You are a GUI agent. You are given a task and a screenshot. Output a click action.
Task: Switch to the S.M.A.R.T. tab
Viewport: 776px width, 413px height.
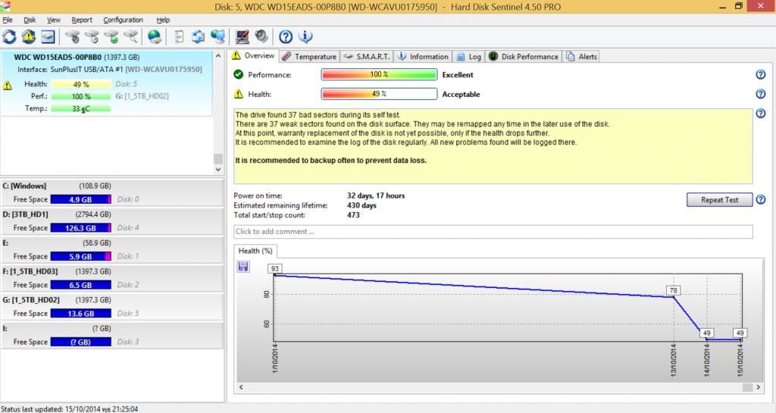367,56
